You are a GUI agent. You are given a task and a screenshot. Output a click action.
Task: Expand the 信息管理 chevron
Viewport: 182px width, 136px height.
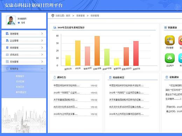pos(42,33)
